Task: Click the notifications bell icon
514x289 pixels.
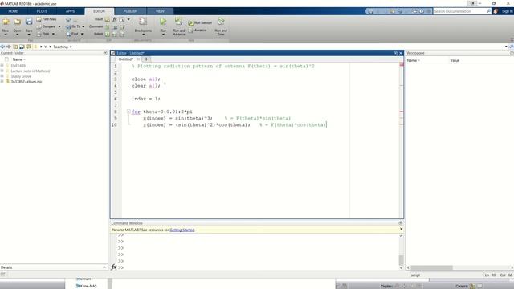Action: 496,11
